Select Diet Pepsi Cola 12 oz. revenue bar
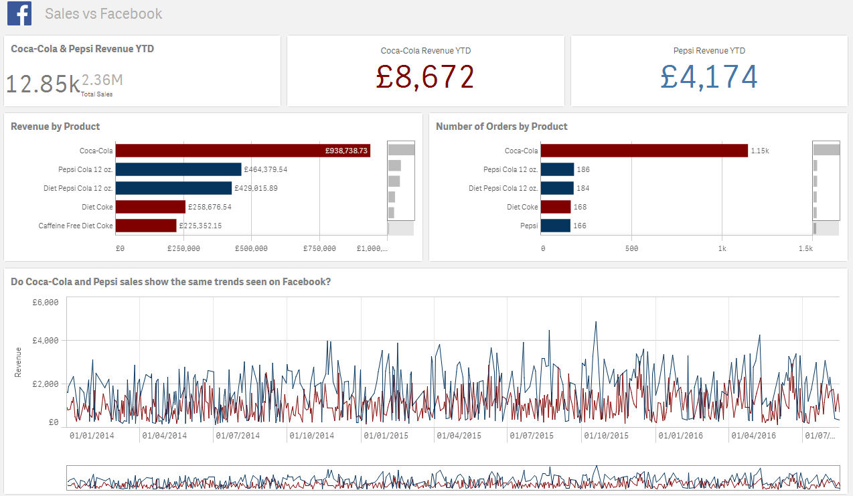The width and height of the screenshot is (853, 496). (173, 188)
